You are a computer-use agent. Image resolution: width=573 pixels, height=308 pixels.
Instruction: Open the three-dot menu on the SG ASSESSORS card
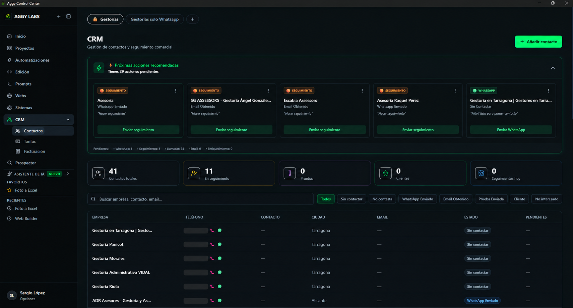[269, 91]
